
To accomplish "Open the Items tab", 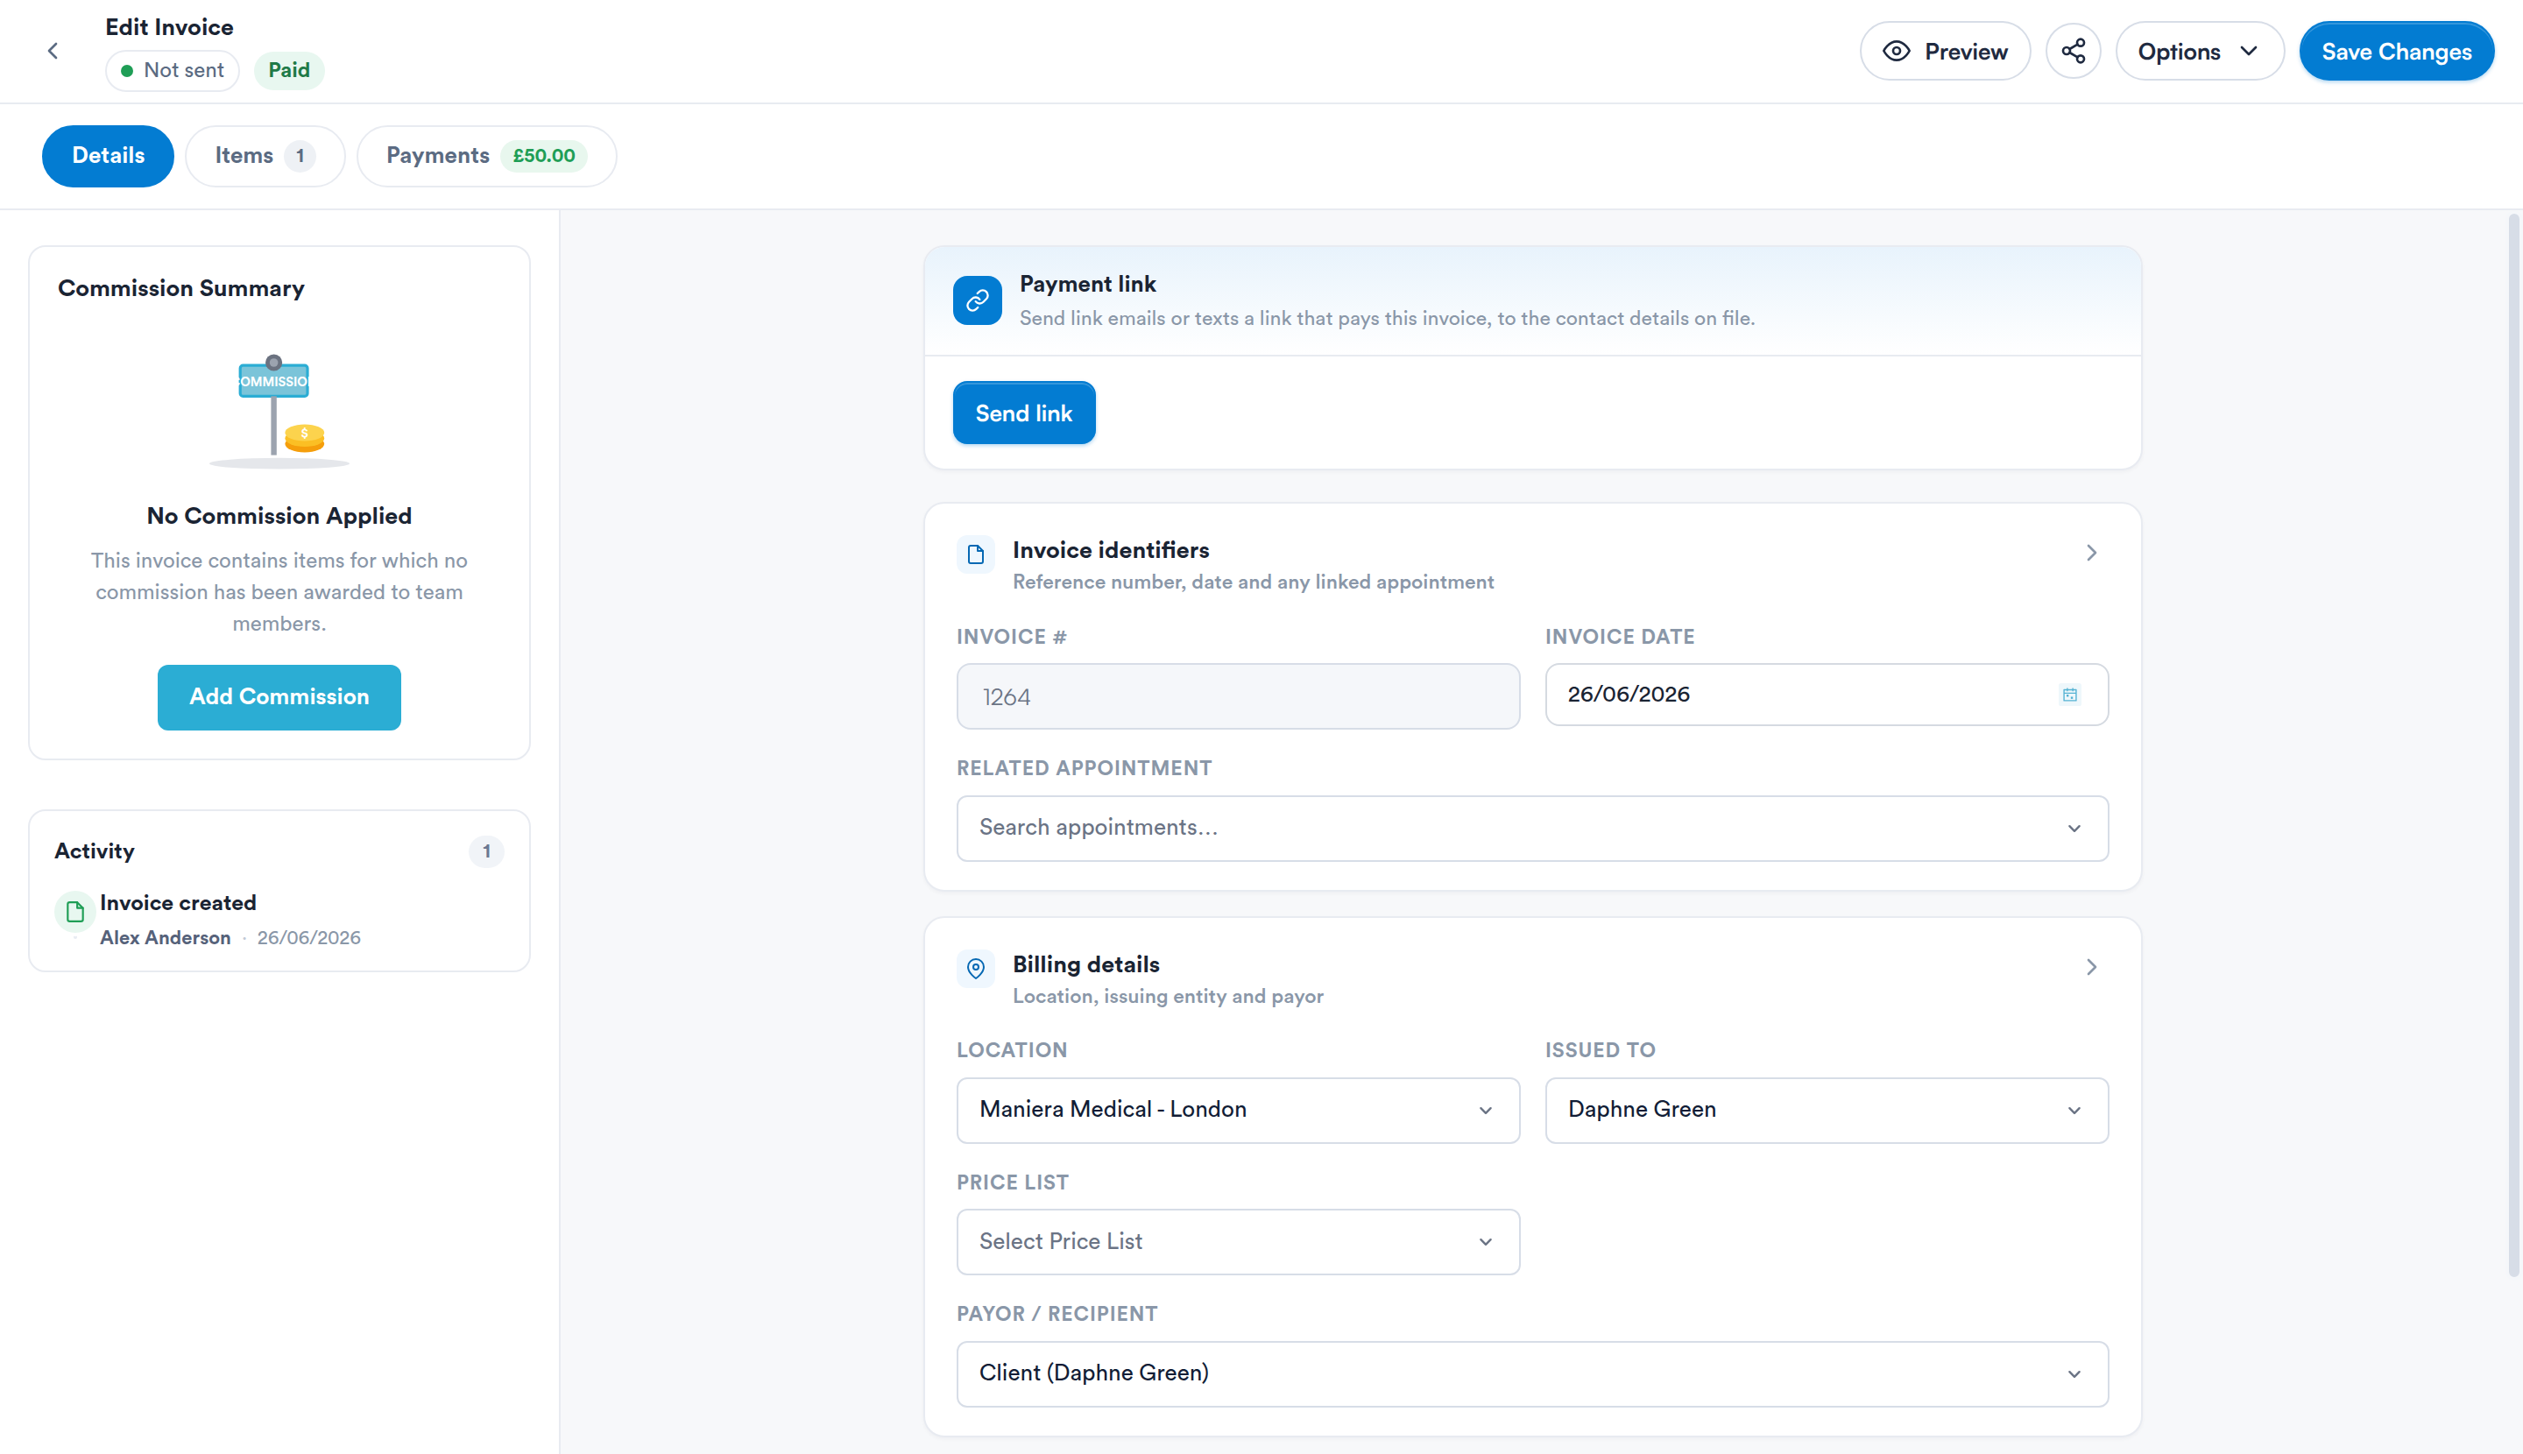I will (x=265, y=156).
